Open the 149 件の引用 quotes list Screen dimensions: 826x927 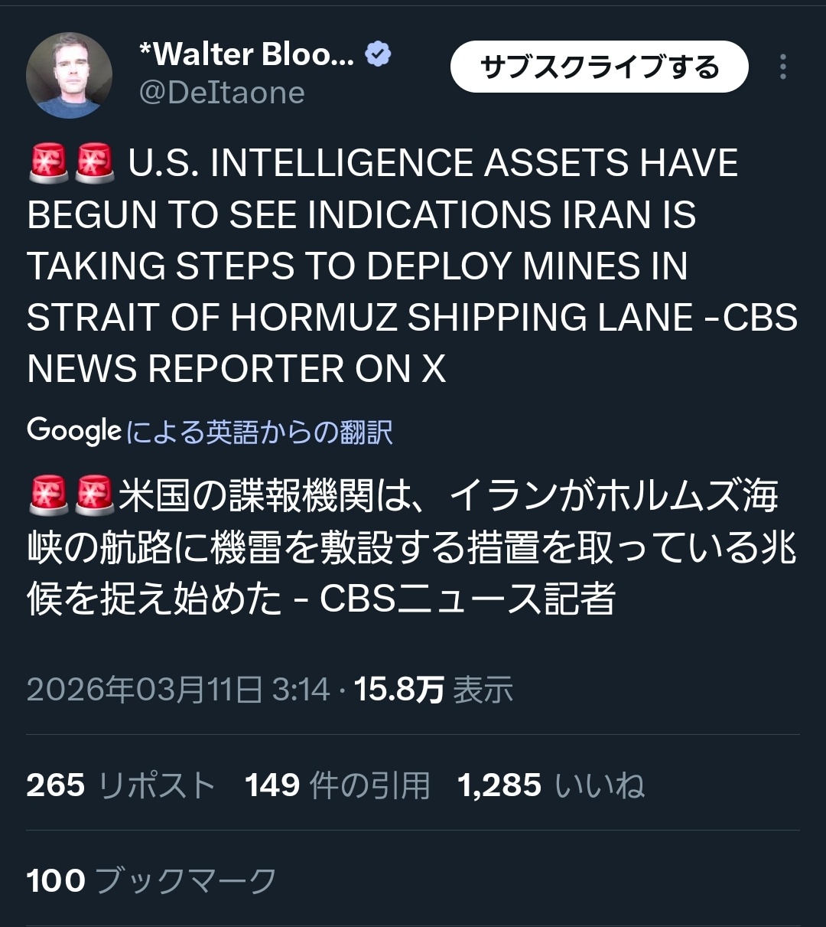(x=337, y=785)
